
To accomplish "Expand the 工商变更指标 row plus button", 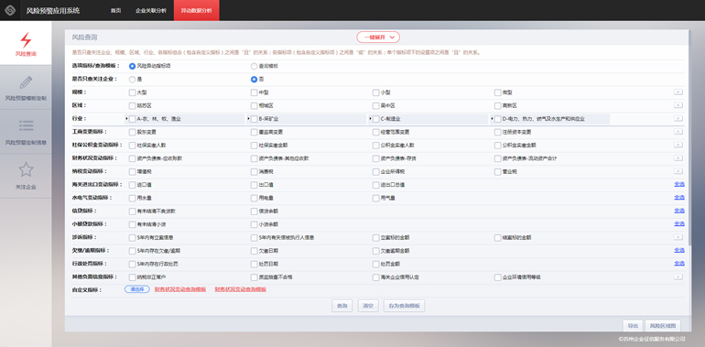I will pos(678,132).
